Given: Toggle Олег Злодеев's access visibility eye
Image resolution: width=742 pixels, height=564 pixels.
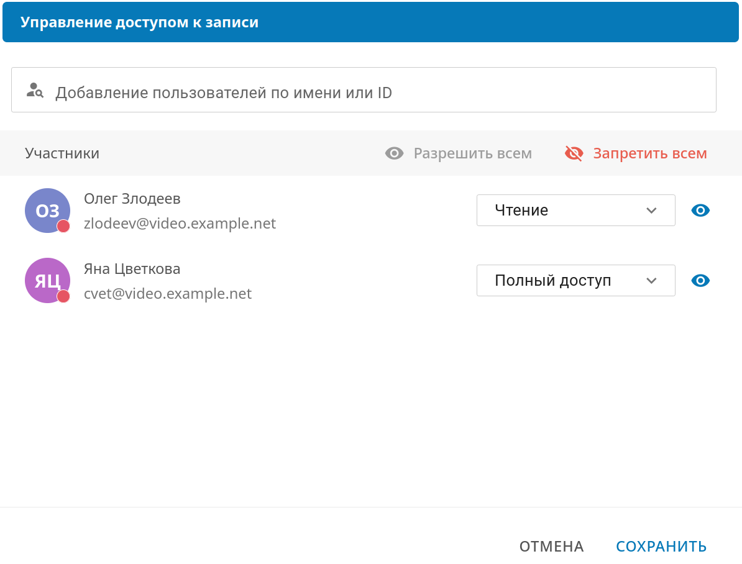Looking at the screenshot, I should [x=700, y=210].
